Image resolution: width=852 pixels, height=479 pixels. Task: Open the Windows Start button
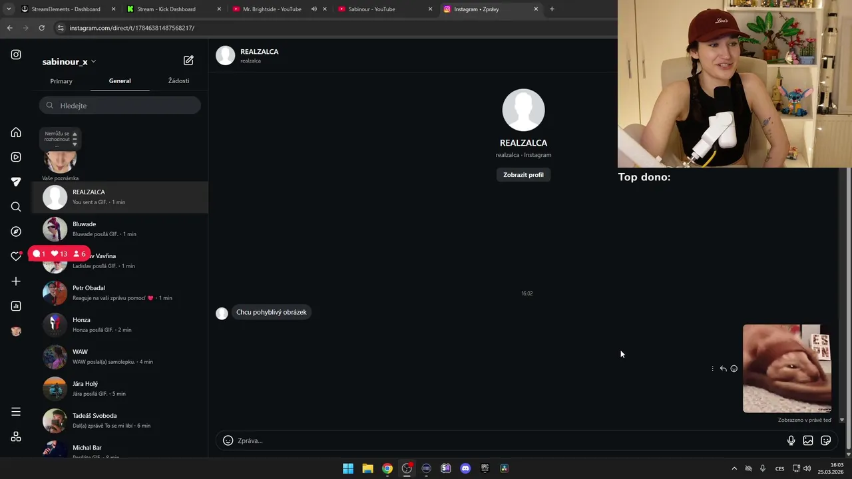(x=347, y=468)
